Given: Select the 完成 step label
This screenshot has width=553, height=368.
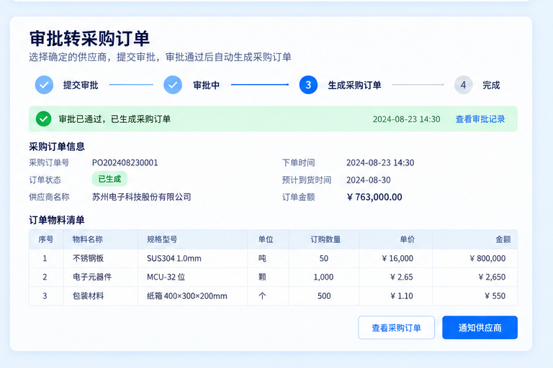Looking at the screenshot, I should pos(491,86).
